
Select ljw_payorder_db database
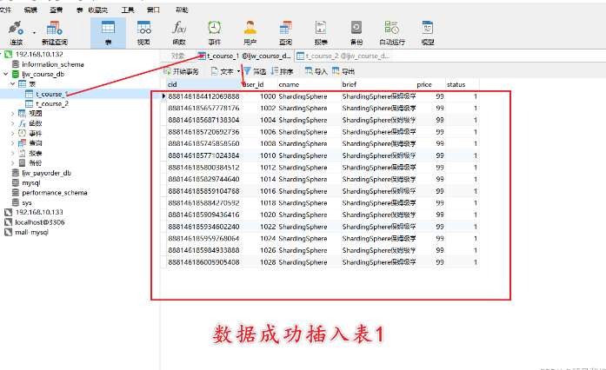click(46, 173)
